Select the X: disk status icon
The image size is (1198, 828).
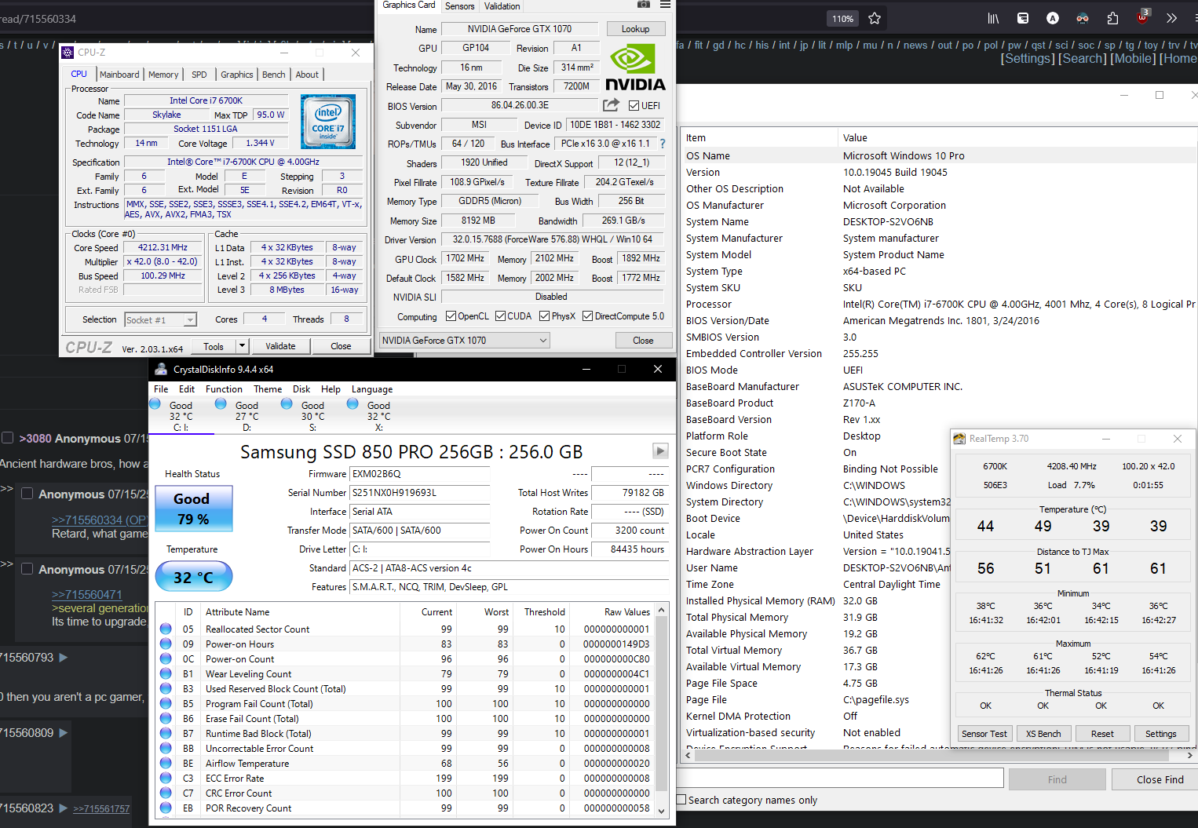pyautogui.click(x=353, y=404)
